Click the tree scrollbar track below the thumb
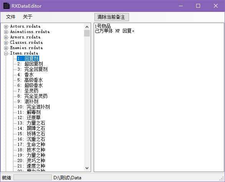 coord(87,101)
